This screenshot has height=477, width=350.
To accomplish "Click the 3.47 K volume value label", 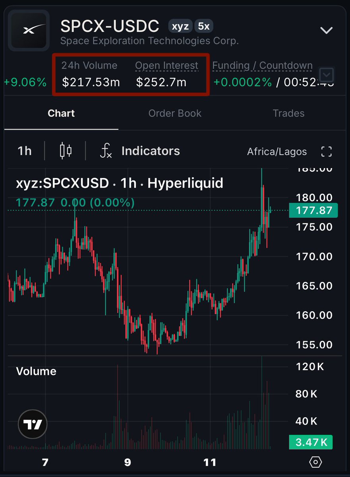I will [x=311, y=442].
